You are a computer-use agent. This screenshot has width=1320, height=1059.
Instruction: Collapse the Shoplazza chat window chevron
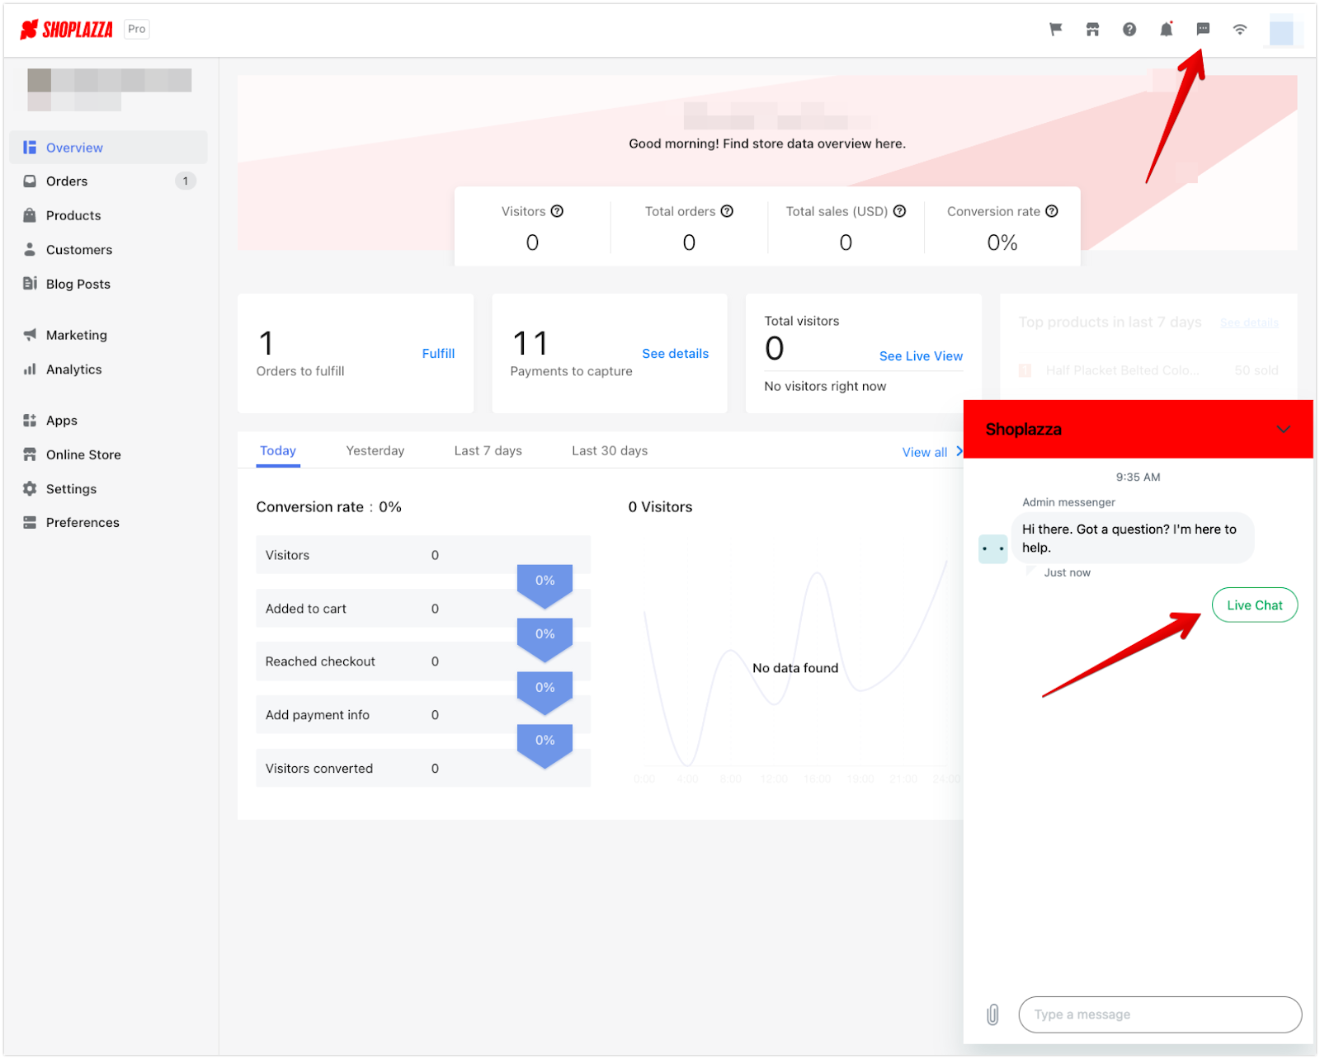point(1283,429)
